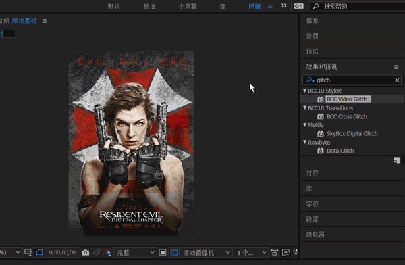This screenshot has width=405, height=265.
Task: Open the 段落 panel
Action: 313,219
